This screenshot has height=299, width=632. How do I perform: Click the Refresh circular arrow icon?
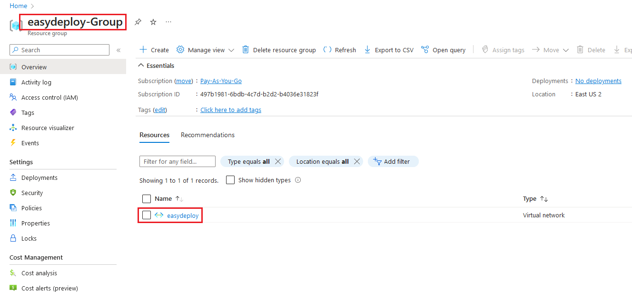point(327,50)
